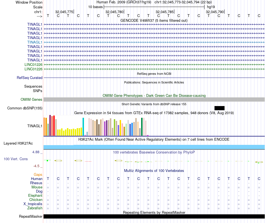The image size is (265, 223).
Task: Click the tall cyan bar in GTEx chart
Action: coord(83,126)
